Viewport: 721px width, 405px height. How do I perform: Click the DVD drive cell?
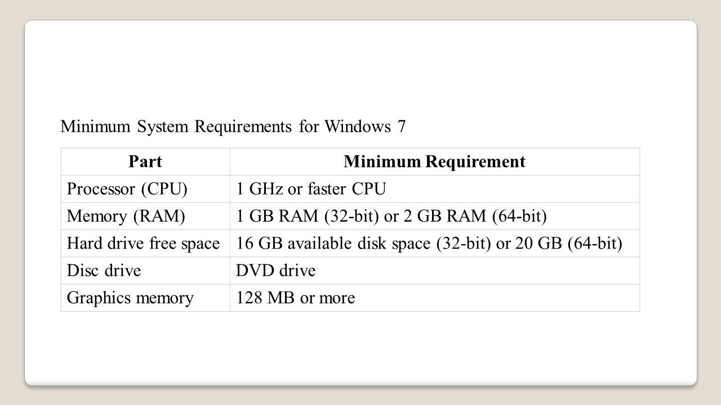click(x=435, y=271)
